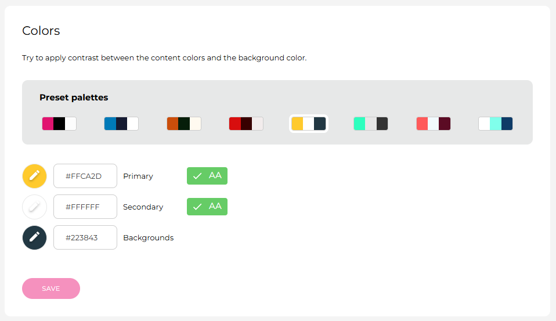Viewport: 556px width, 321px height.
Task: Select the white, aqua and navy palette
Action: tap(496, 124)
